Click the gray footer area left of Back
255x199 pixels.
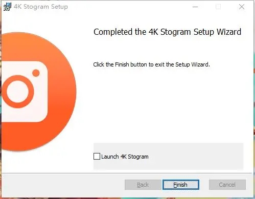pyautogui.click(x=63, y=185)
